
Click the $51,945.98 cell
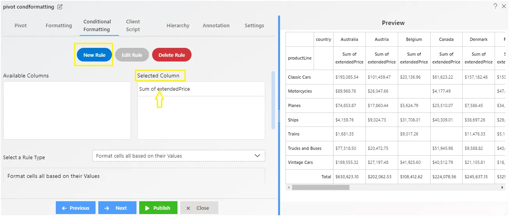pos(446,148)
